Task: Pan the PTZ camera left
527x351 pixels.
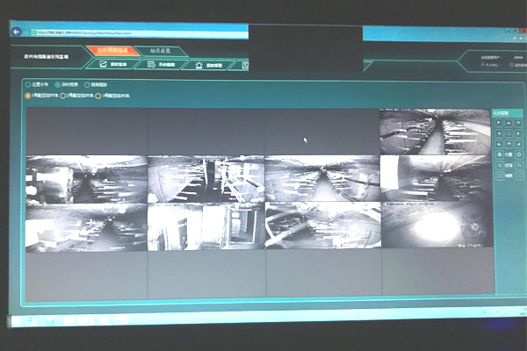Action: point(498,134)
